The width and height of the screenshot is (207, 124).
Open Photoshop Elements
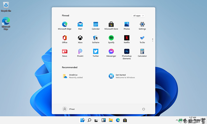pyautogui.click(x=127, y=54)
